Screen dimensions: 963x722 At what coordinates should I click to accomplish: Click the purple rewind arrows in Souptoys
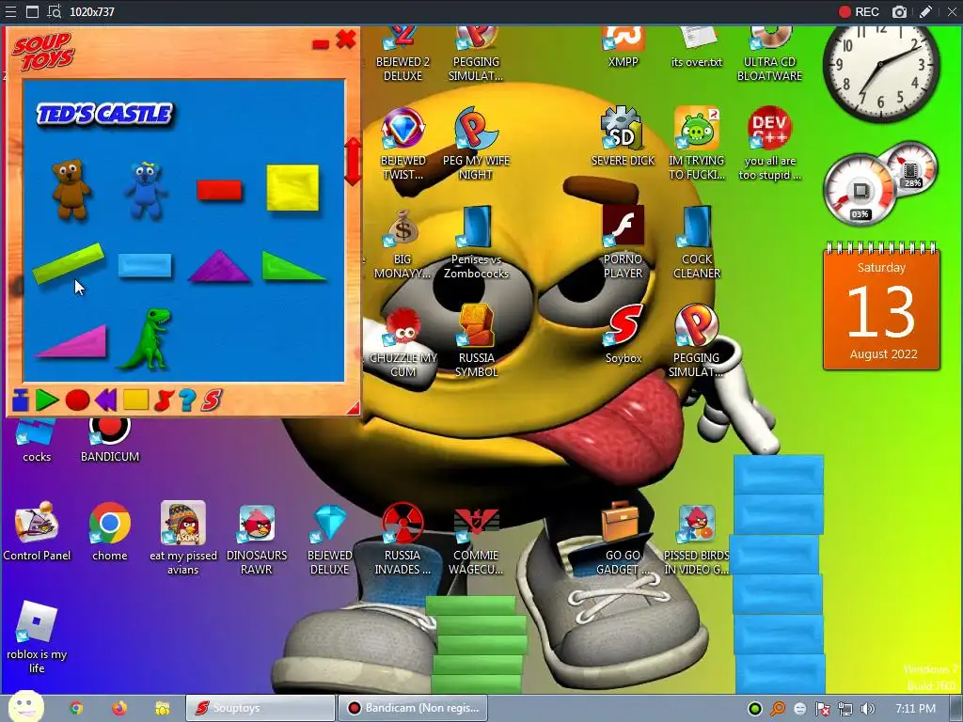105,400
